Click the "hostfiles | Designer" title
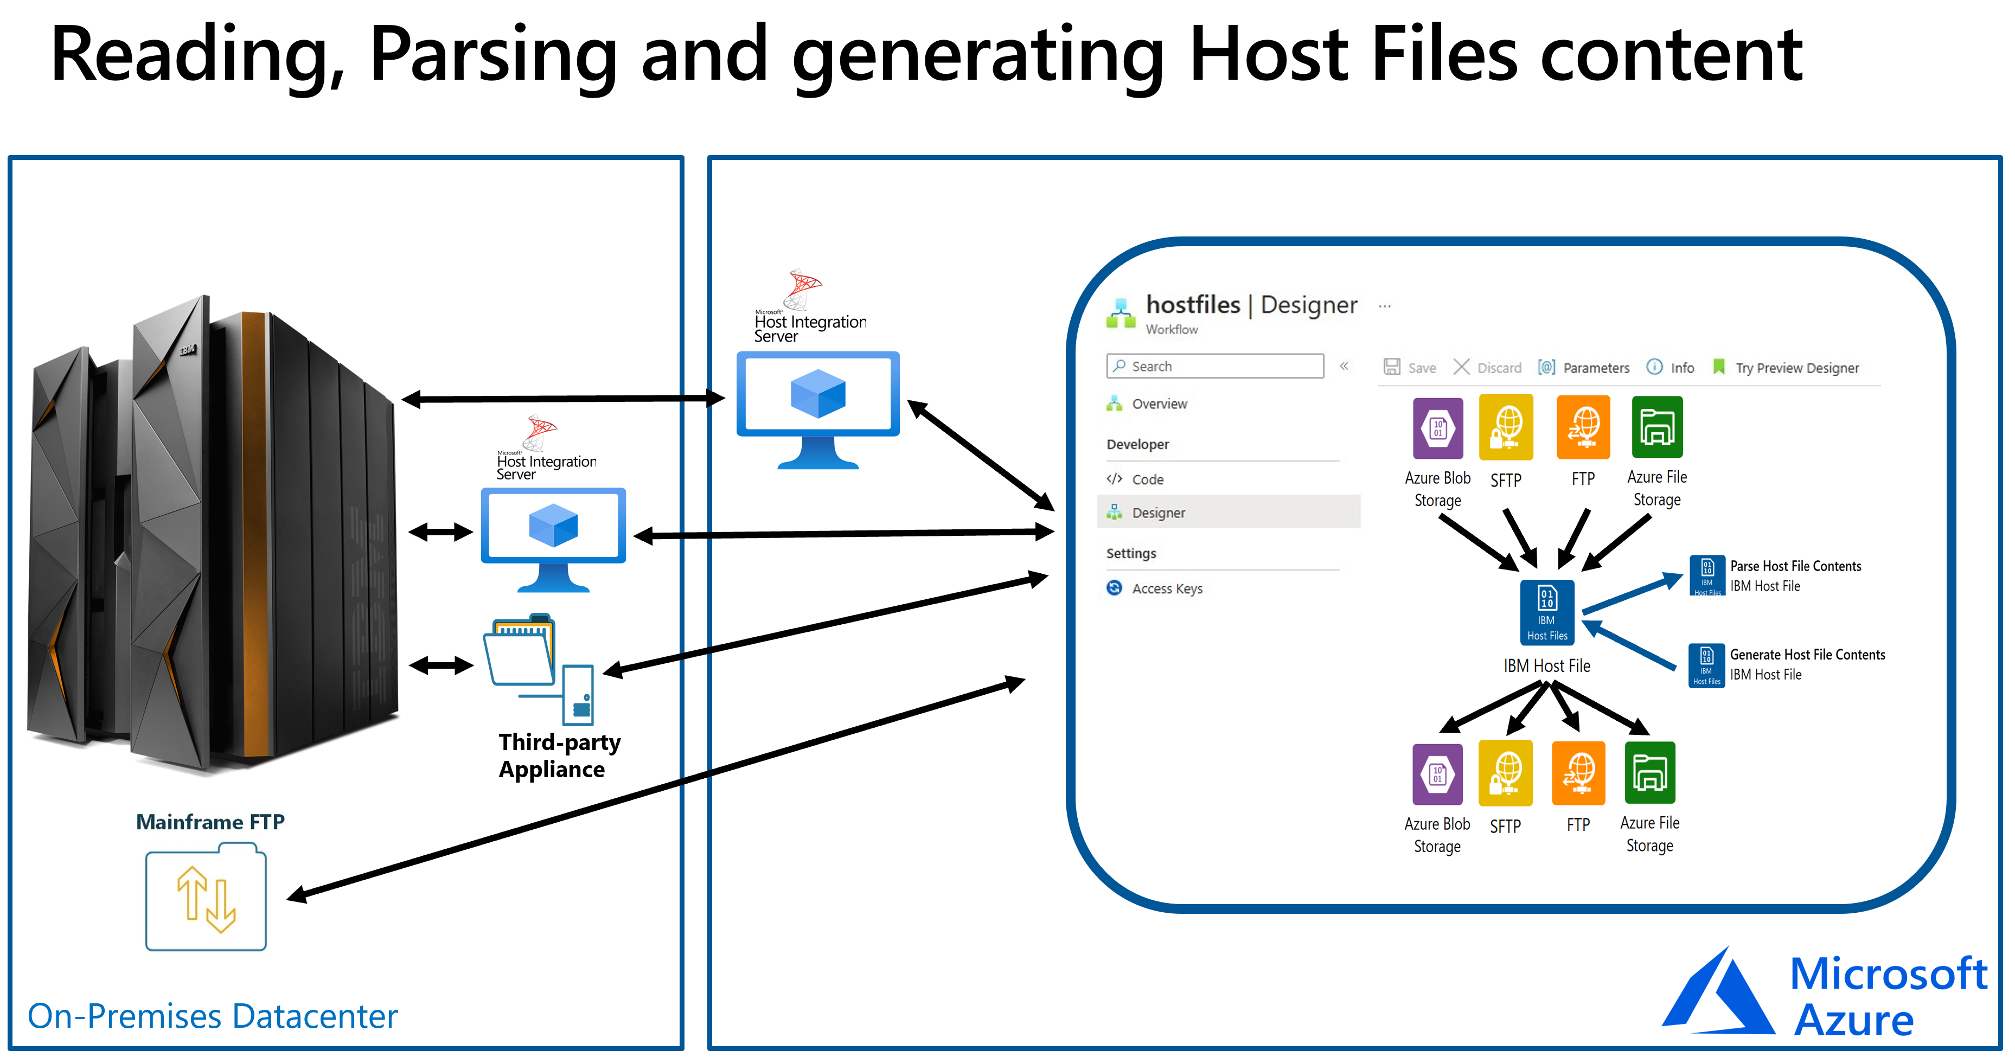 1251,304
